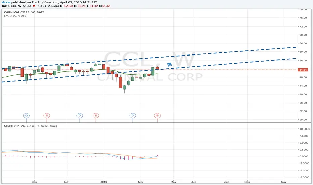The height and width of the screenshot is (185, 313).
Task: Click the 64.00 price axis label
Action: pyautogui.click(x=303, y=43)
